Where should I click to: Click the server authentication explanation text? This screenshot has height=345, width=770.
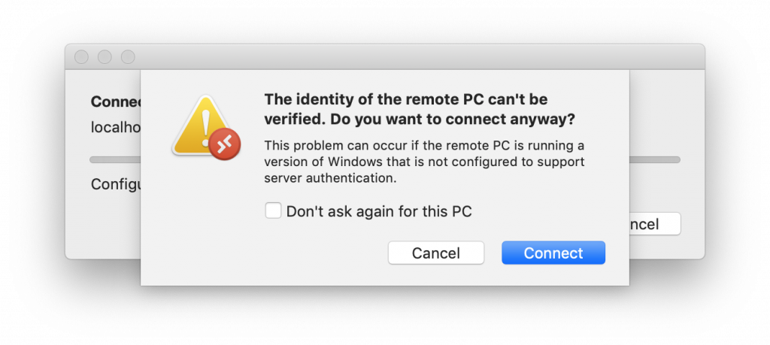424,162
